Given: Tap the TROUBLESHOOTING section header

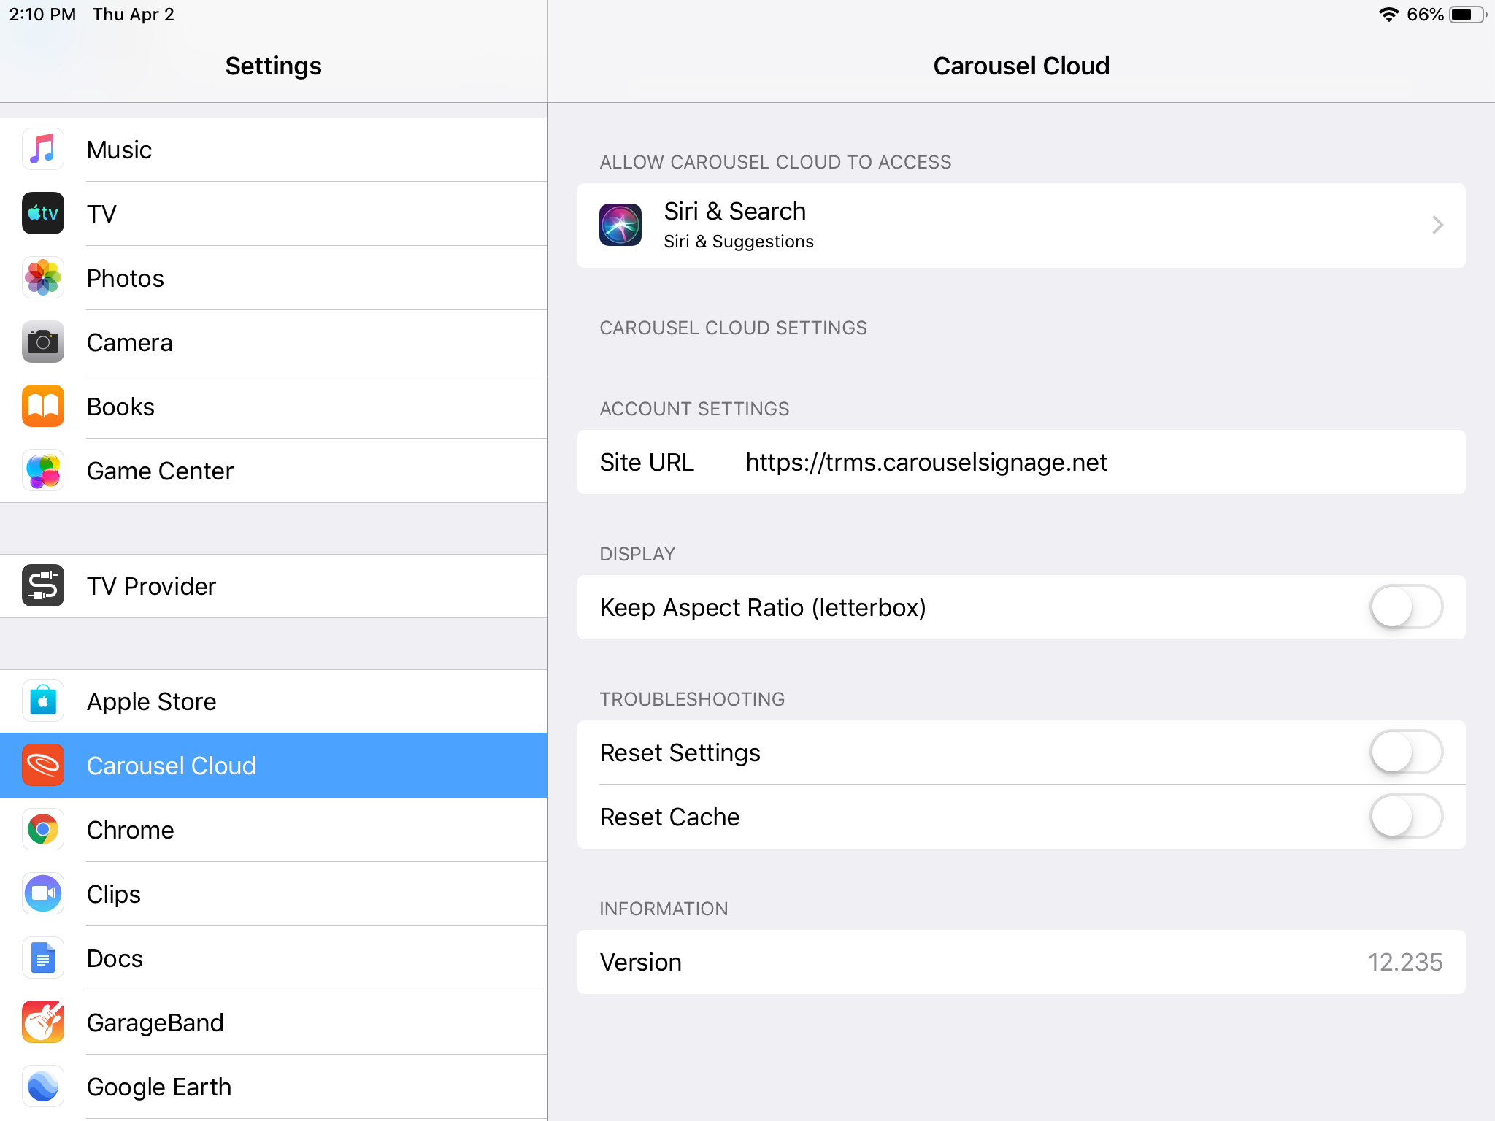Looking at the screenshot, I should click(x=692, y=699).
